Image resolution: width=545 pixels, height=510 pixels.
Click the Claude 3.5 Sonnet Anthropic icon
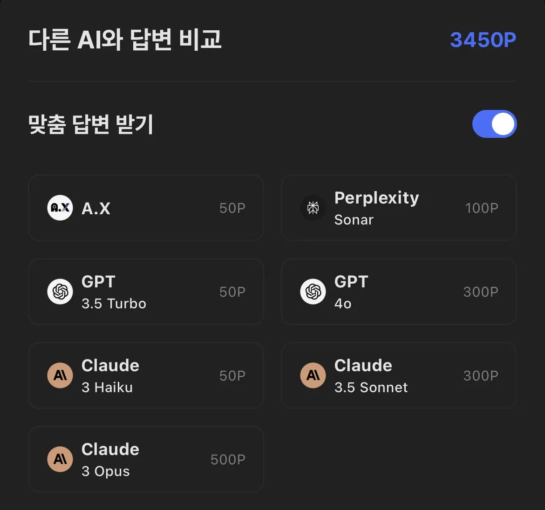point(313,375)
